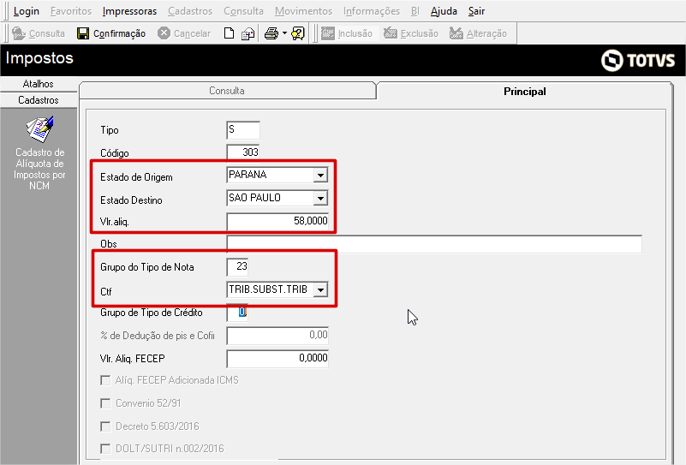This screenshot has width=686, height=465.
Task: Click the Sair menu item
Action: (x=476, y=11)
